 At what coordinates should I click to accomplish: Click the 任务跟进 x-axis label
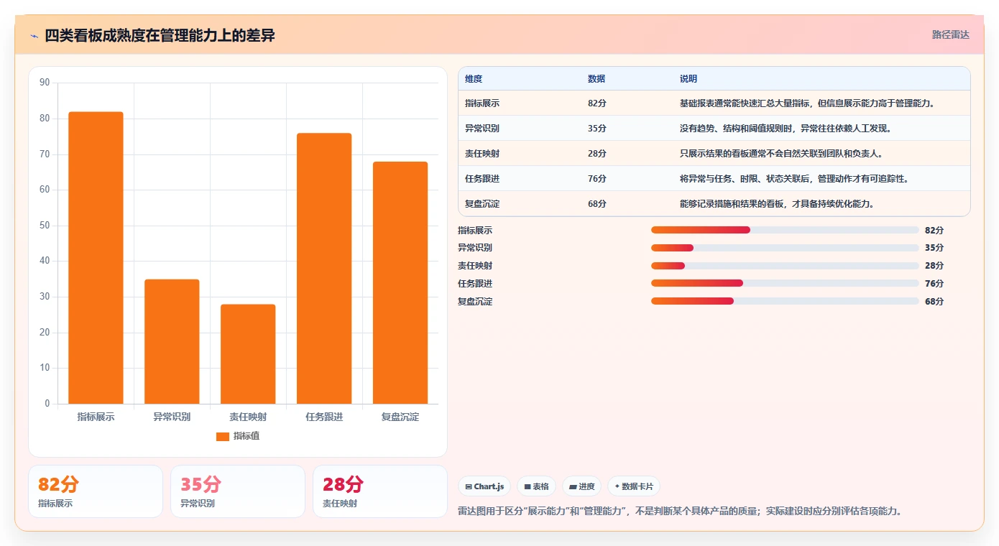pos(324,417)
